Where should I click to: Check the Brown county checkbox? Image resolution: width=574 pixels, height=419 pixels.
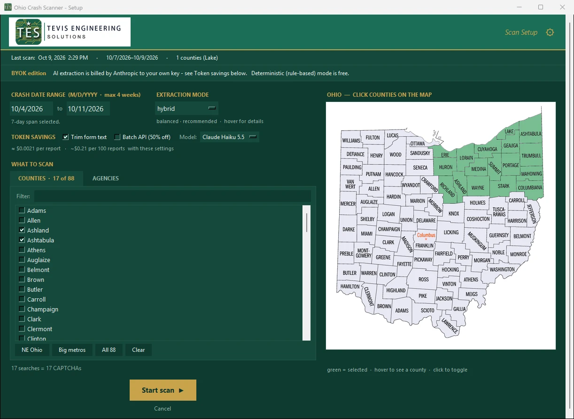(22, 279)
